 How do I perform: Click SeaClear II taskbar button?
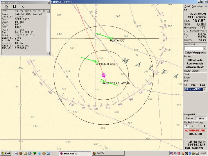75,153
